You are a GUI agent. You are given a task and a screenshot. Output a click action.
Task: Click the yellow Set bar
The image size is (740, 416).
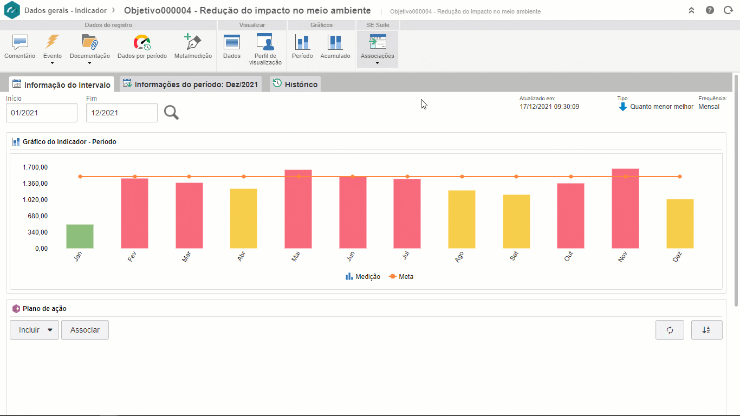coord(516,222)
